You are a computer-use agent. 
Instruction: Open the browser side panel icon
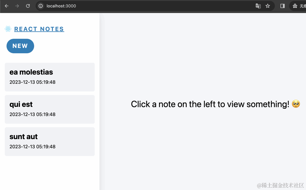(x=283, y=6)
